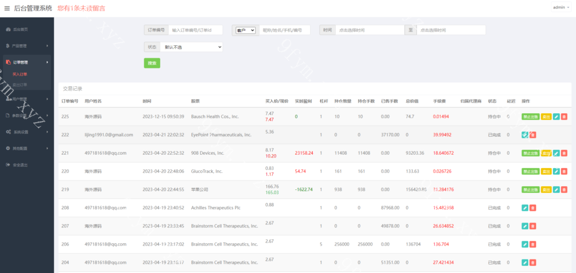Image resolution: width=576 pixels, height=273 pixels.
Task: Open the start time picker field
Action: pyautogui.click(x=370, y=30)
